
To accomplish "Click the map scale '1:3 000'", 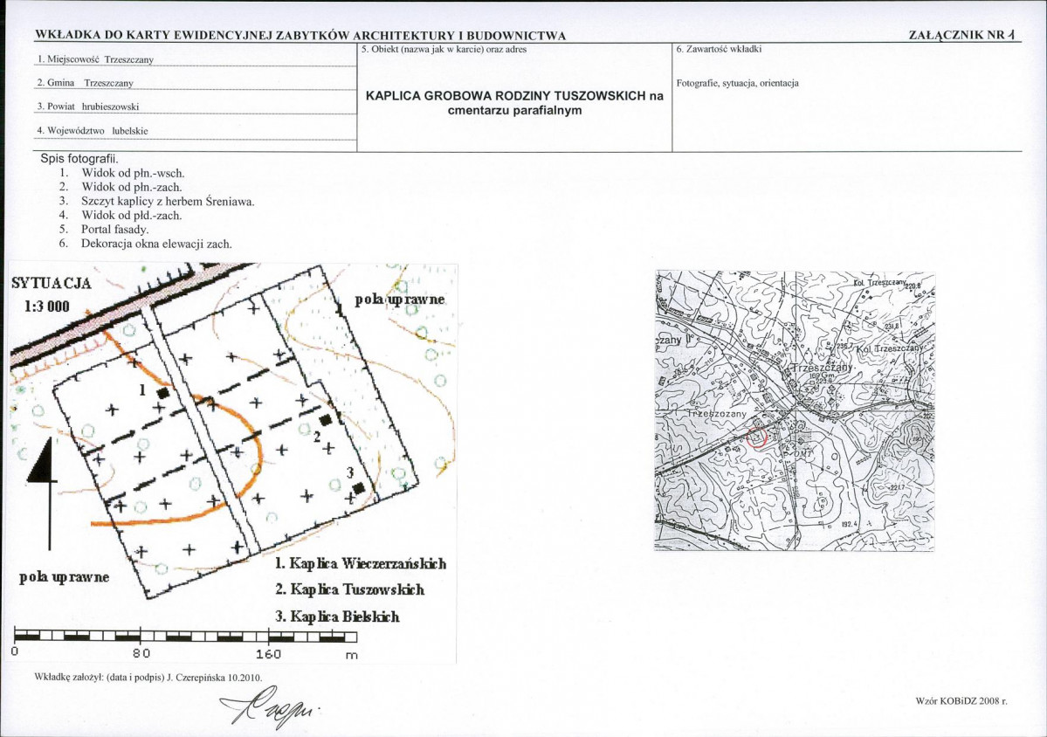I will [47, 307].
